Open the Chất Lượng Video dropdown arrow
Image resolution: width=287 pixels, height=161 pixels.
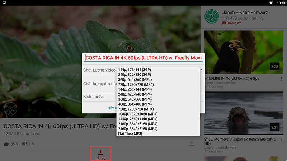point(201,70)
